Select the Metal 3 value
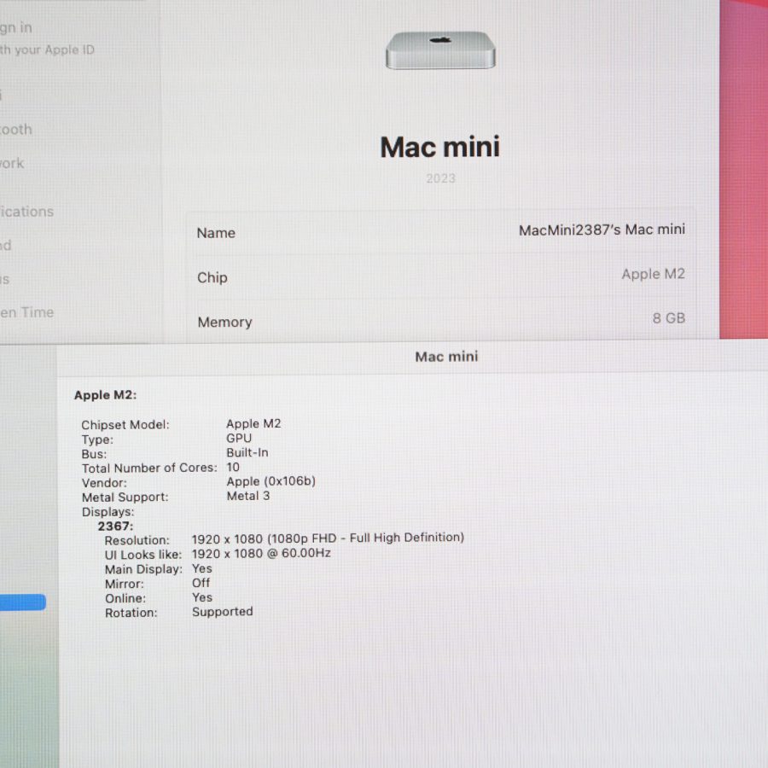 point(248,496)
